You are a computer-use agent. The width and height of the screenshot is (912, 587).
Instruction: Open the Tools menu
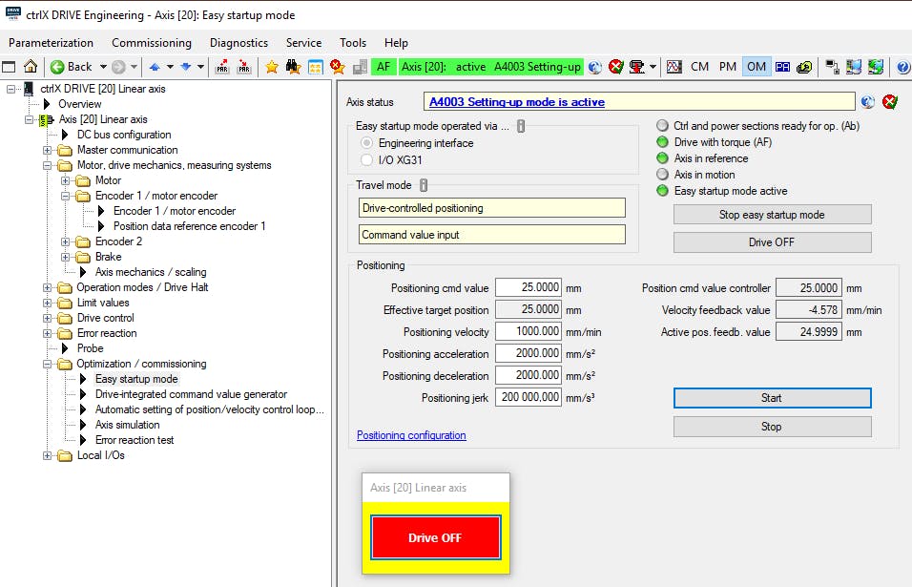tap(353, 43)
